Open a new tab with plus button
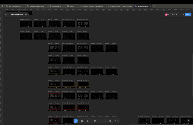 tap(155, 6)
